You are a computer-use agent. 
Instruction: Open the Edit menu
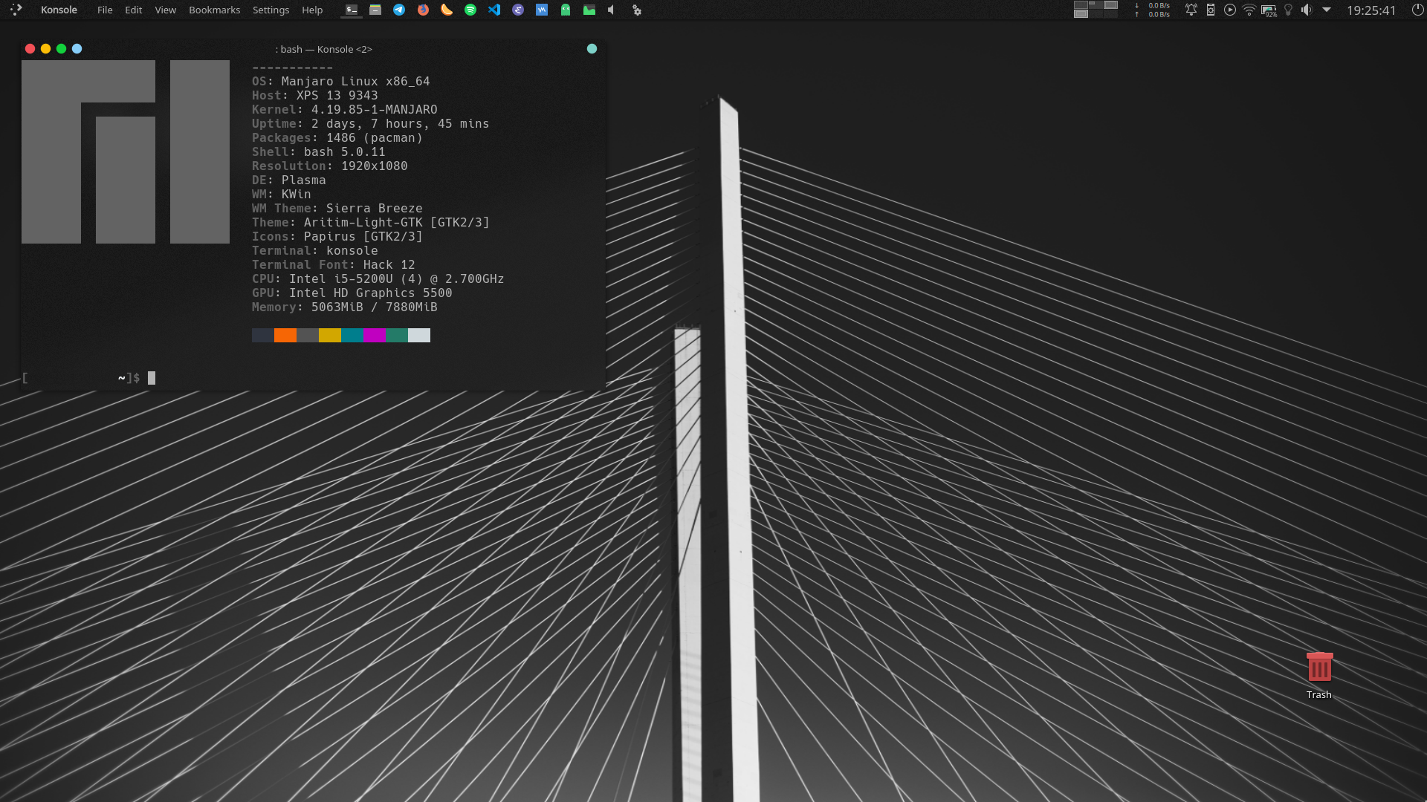click(x=134, y=10)
